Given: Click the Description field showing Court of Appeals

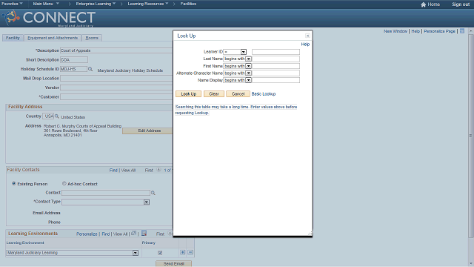Looking at the screenshot, I should pos(116,50).
